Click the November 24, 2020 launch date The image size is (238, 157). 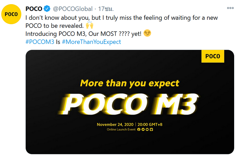(x=115, y=124)
